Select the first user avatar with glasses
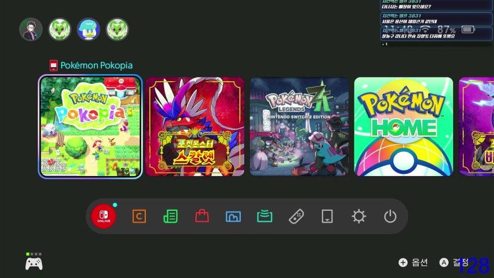 (x=31, y=29)
